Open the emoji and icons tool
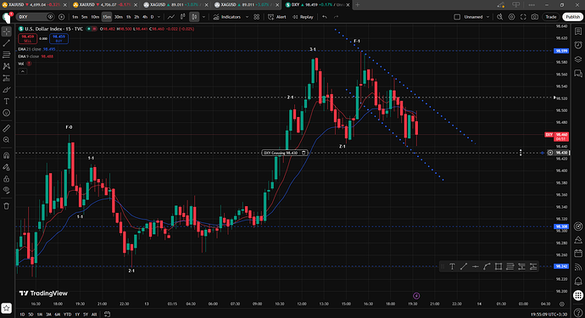The width and height of the screenshot is (585, 318). tap(6, 113)
